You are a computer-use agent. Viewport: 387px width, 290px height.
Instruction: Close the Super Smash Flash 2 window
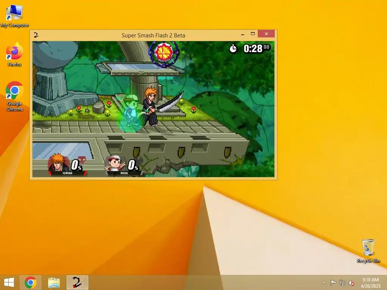(x=266, y=34)
